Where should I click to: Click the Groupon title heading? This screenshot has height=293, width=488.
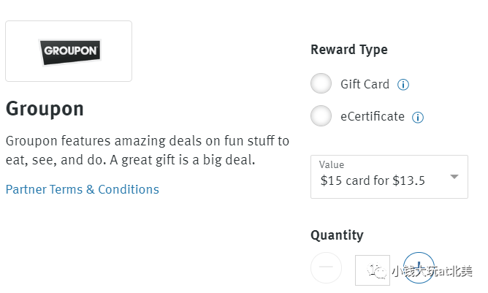click(45, 109)
